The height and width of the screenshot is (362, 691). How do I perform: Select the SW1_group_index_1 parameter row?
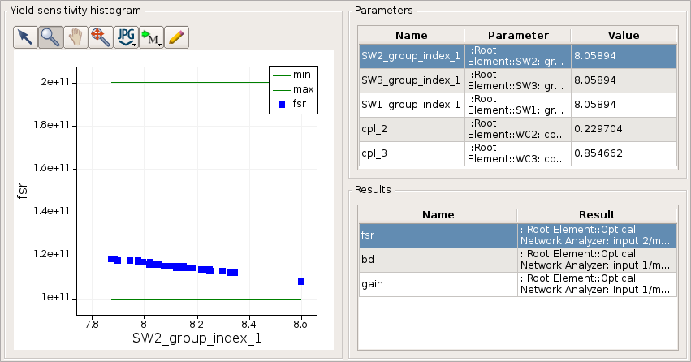point(518,105)
